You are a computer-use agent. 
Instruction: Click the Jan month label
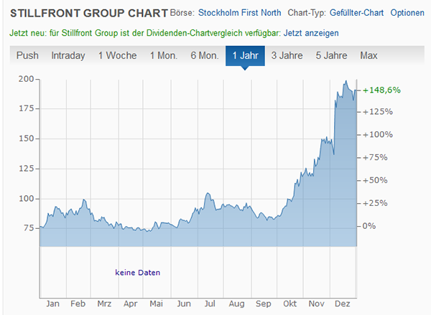(x=52, y=304)
